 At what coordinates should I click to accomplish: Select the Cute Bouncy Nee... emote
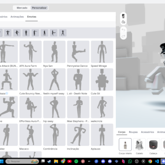(31, 79)
